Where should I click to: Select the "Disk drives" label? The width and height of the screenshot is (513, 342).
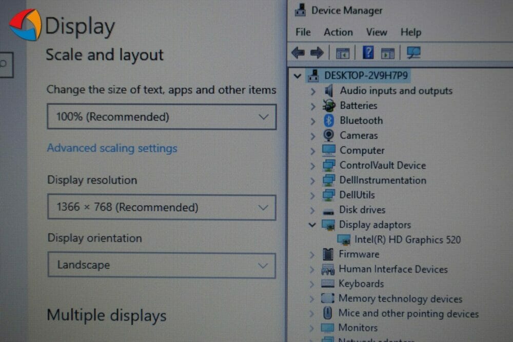(x=362, y=210)
